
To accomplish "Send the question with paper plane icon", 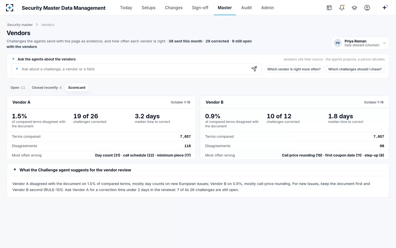I will (254, 69).
